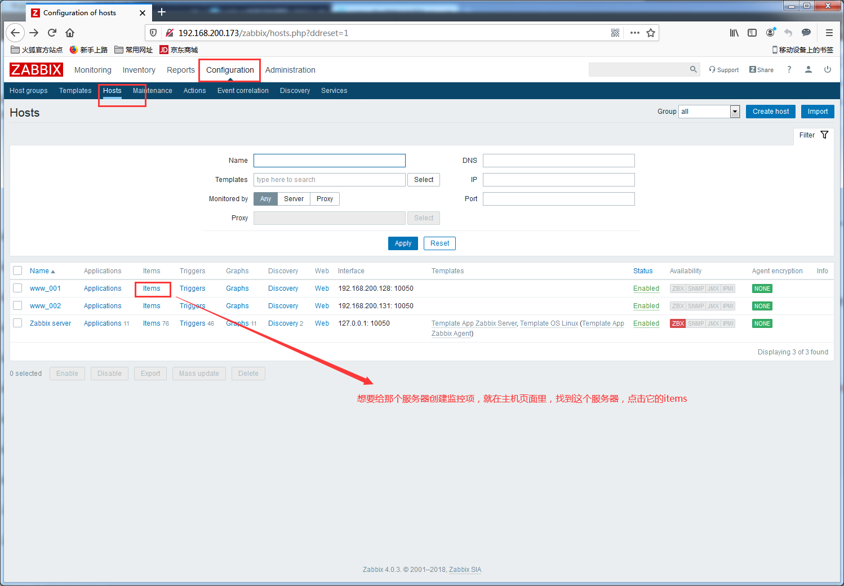Open the Administration menu
Image resolution: width=844 pixels, height=586 pixels.
pyautogui.click(x=290, y=70)
